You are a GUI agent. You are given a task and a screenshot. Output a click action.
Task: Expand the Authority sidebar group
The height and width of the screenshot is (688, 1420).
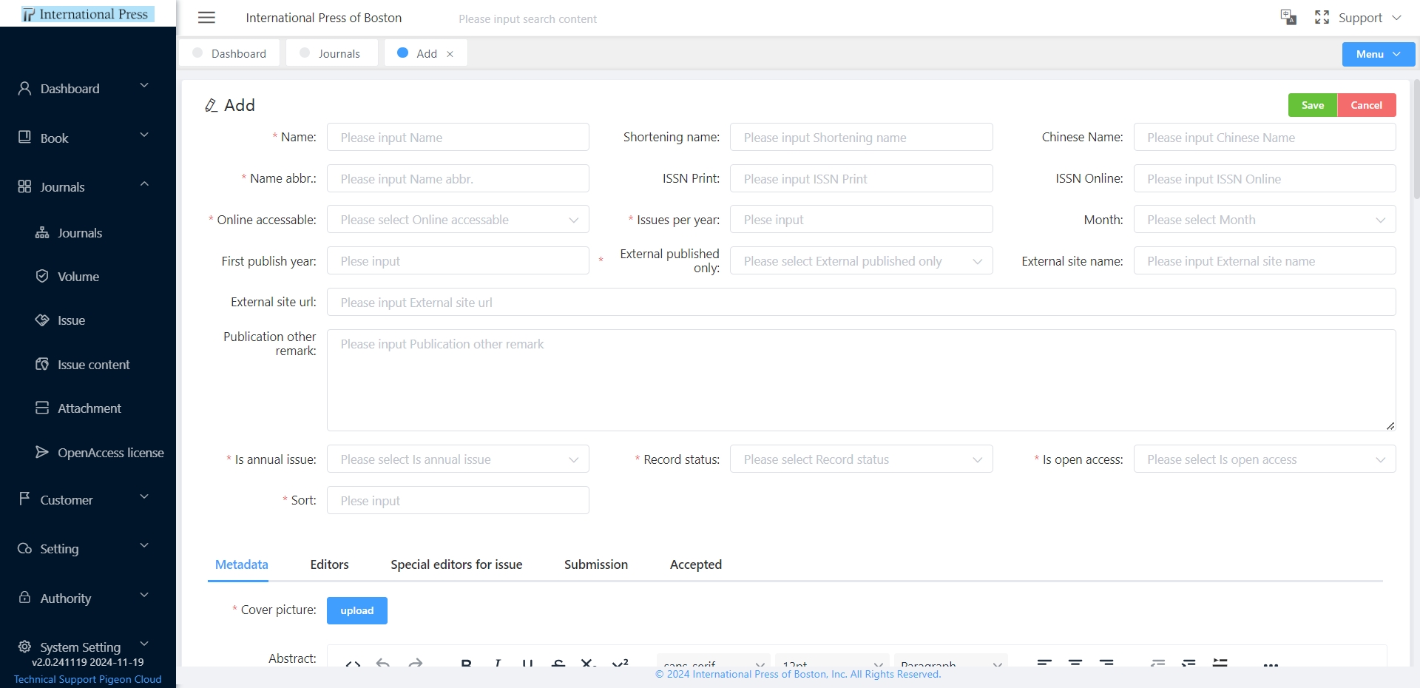(87, 598)
